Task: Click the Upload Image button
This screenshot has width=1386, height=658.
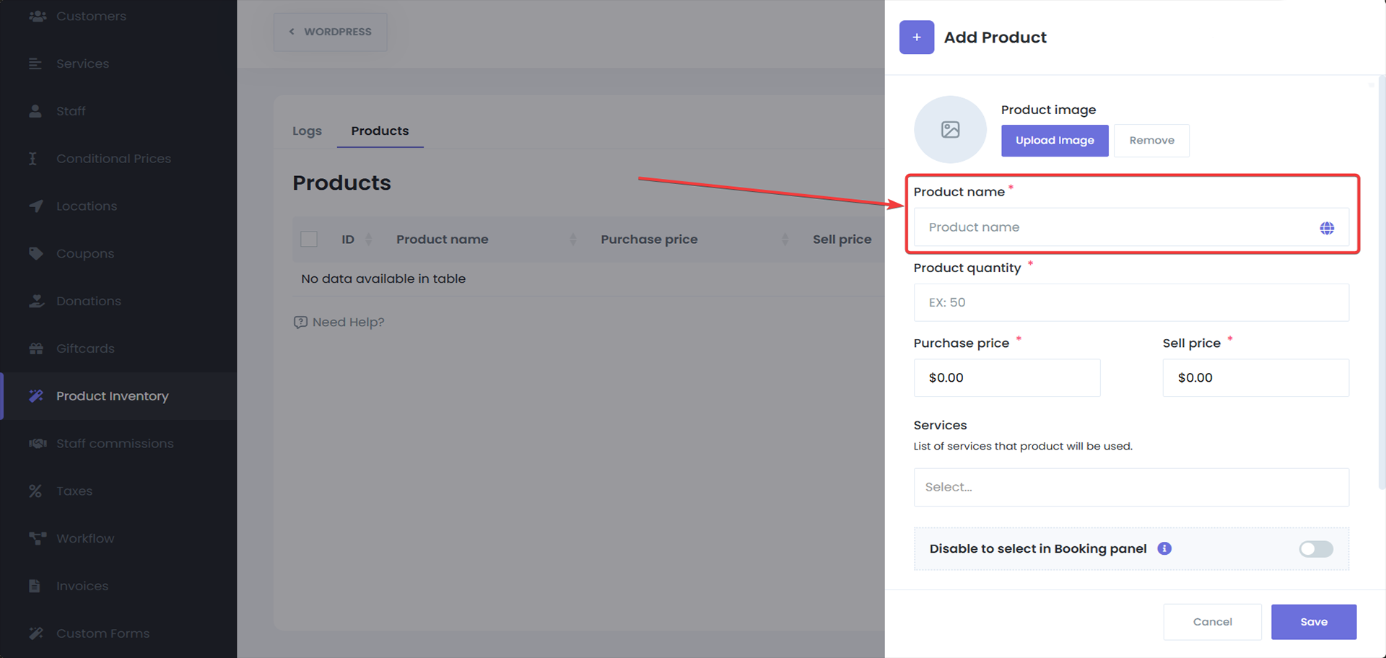Action: click(1054, 141)
